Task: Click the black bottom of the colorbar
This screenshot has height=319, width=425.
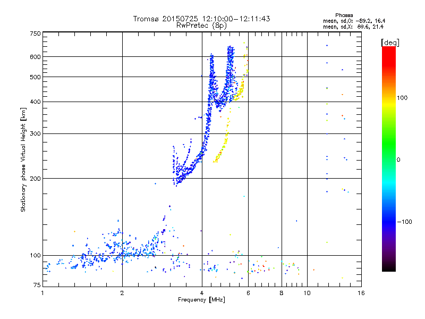Action: coord(389,268)
